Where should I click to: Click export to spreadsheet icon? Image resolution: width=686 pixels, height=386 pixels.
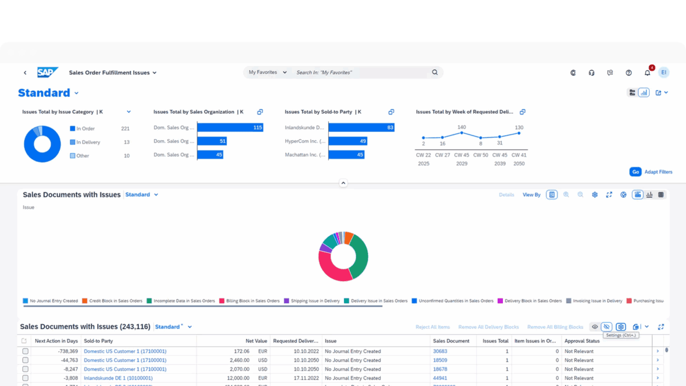pos(636,327)
